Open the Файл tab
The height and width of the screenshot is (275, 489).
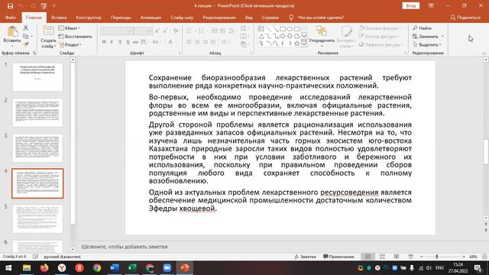coord(10,18)
